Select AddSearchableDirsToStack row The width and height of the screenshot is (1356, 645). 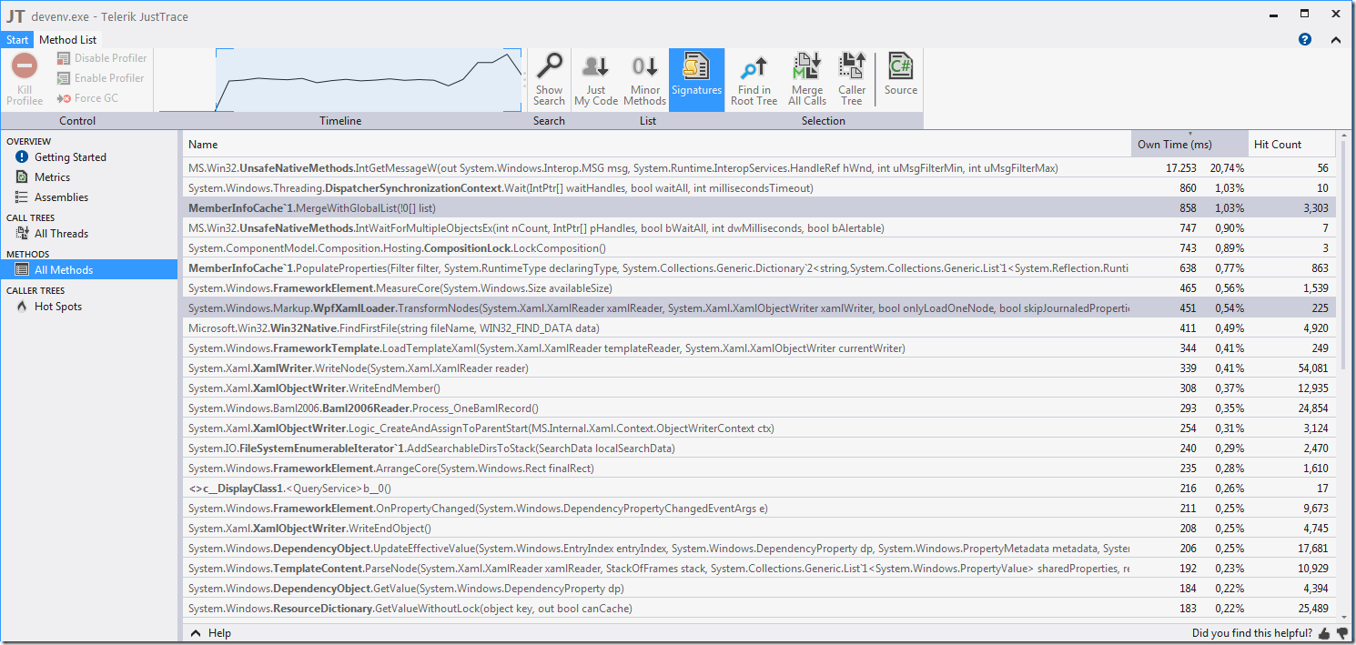[x=760, y=448]
